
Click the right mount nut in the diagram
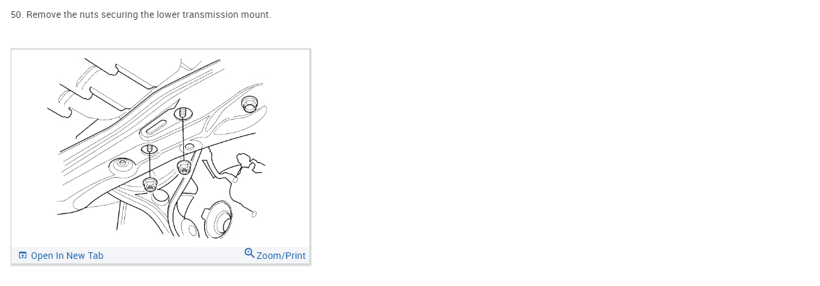(x=184, y=166)
